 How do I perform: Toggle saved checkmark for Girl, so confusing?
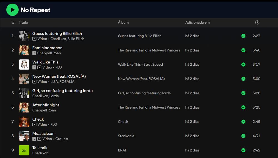click(243, 93)
